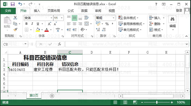Save the workbook with the floppy icon
This screenshot has width=191, height=106.
click(12, 4)
